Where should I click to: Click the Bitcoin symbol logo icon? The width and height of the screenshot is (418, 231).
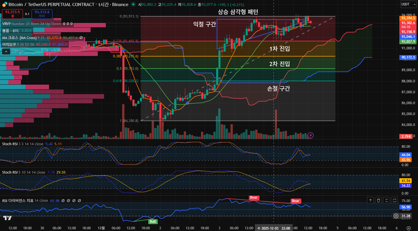click(x=4, y=5)
